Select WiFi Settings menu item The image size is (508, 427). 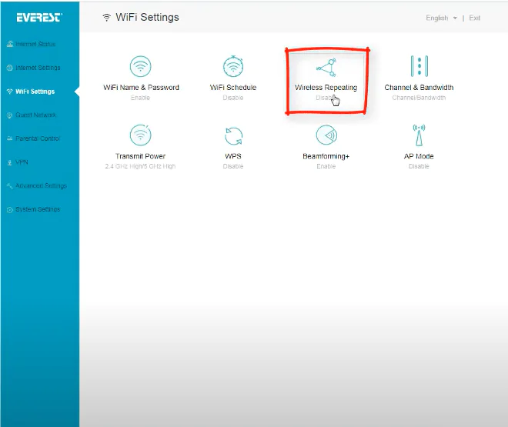tap(35, 92)
